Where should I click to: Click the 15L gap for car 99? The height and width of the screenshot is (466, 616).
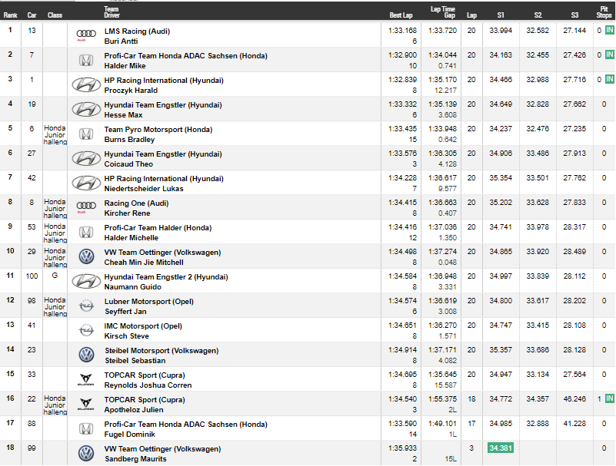pyautogui.click(x=450, y=459)
